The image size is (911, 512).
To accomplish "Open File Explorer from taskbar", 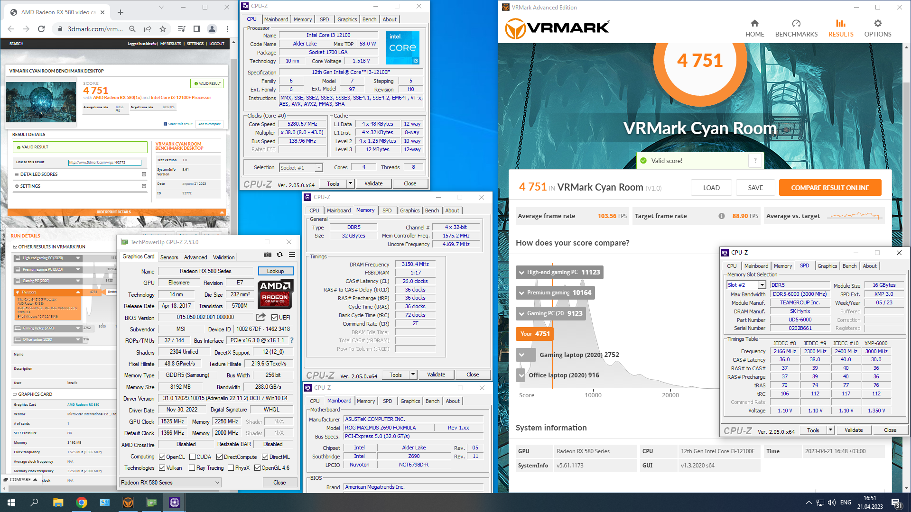I will pos(58,503).
